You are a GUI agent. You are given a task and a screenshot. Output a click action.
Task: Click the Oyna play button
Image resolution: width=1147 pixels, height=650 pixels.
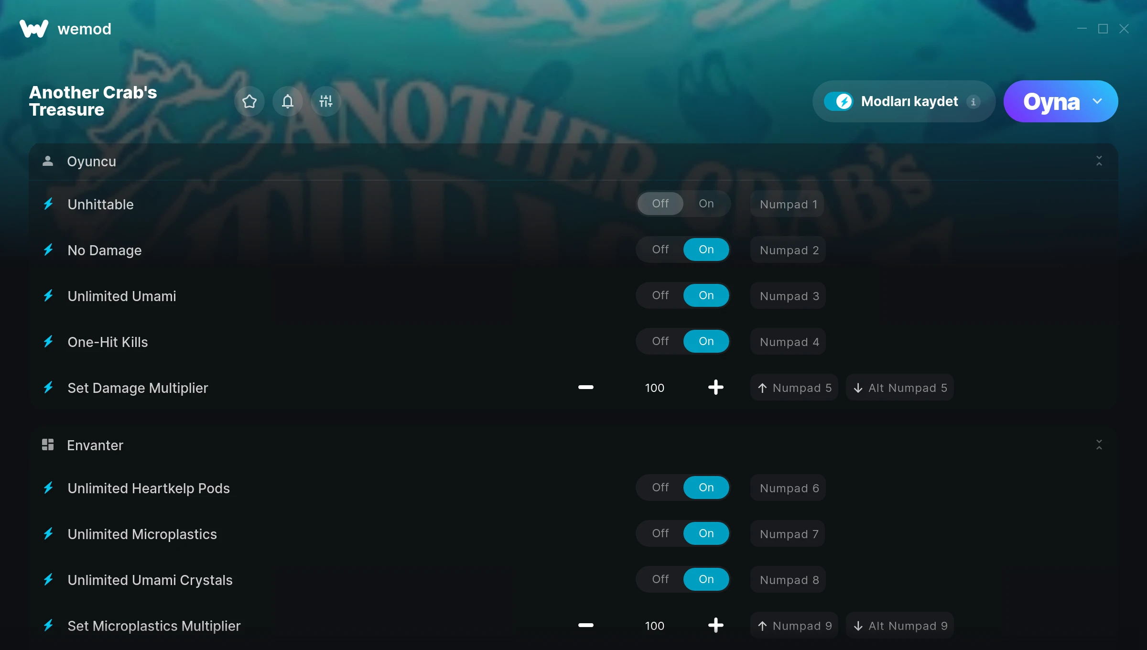point(1051,101)
